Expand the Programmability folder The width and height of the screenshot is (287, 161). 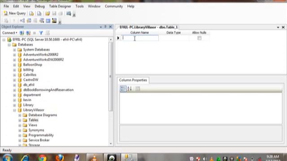point(20,135)
